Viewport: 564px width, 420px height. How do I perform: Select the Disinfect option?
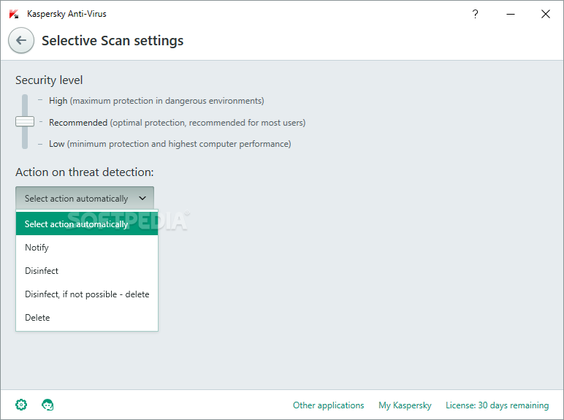coord(87,271)
